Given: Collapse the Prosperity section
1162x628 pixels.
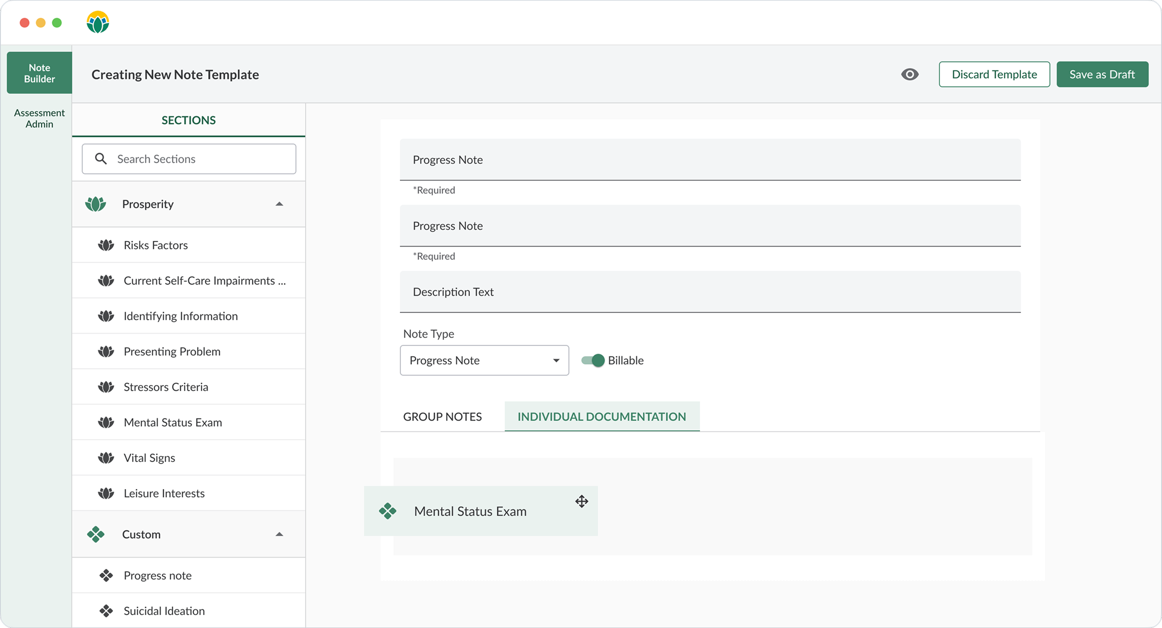Looking at the screenshot, I should 279,204.
